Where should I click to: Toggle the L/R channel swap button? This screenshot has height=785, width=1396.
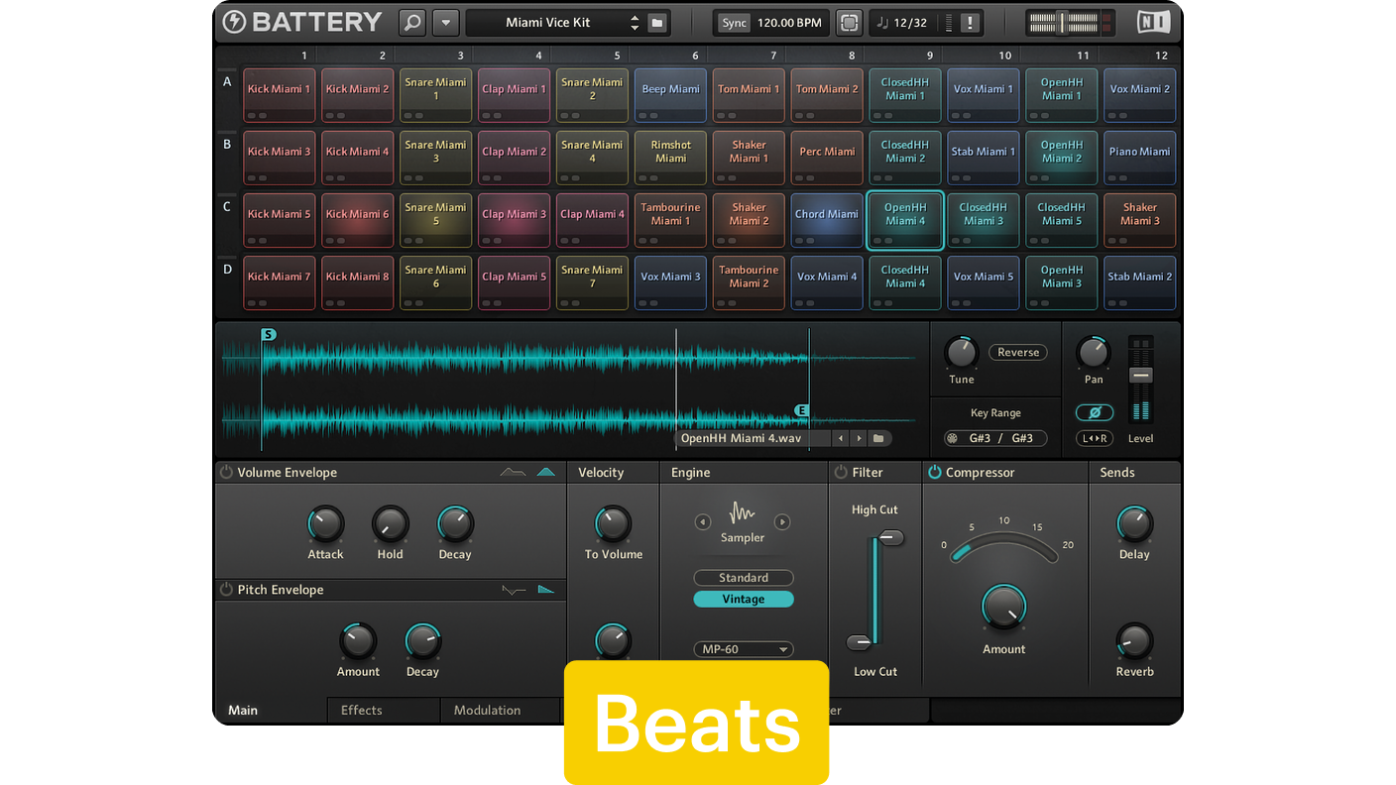coord(1095,438)
